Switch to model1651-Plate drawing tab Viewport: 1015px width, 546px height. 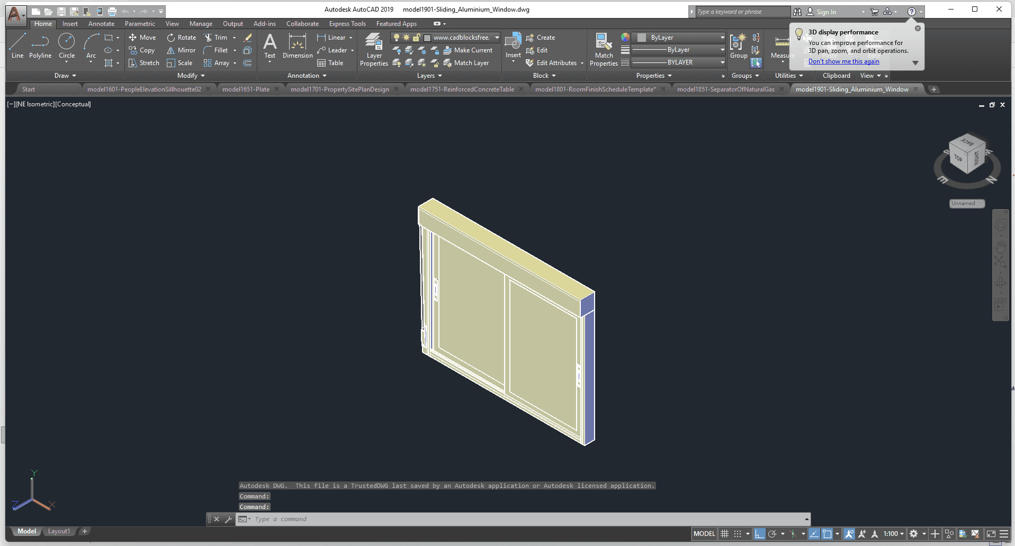click(246, 89)
